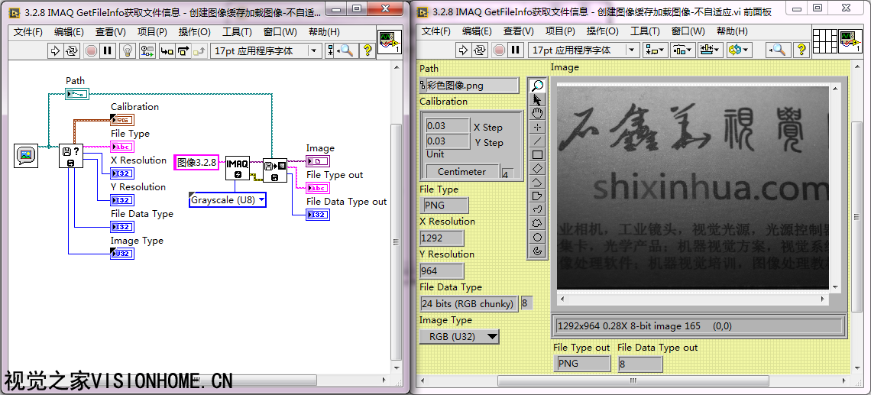Click Run arrow in block diagram toolbar
This screenshot has width=871, height=395.
55,50
